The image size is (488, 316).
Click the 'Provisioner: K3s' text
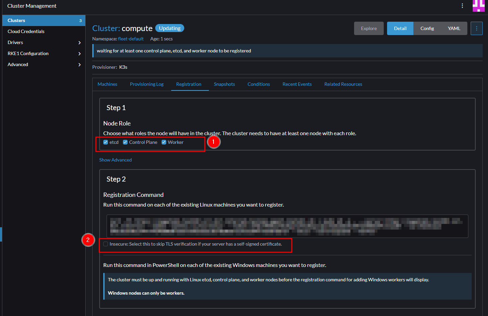[110, 67]
